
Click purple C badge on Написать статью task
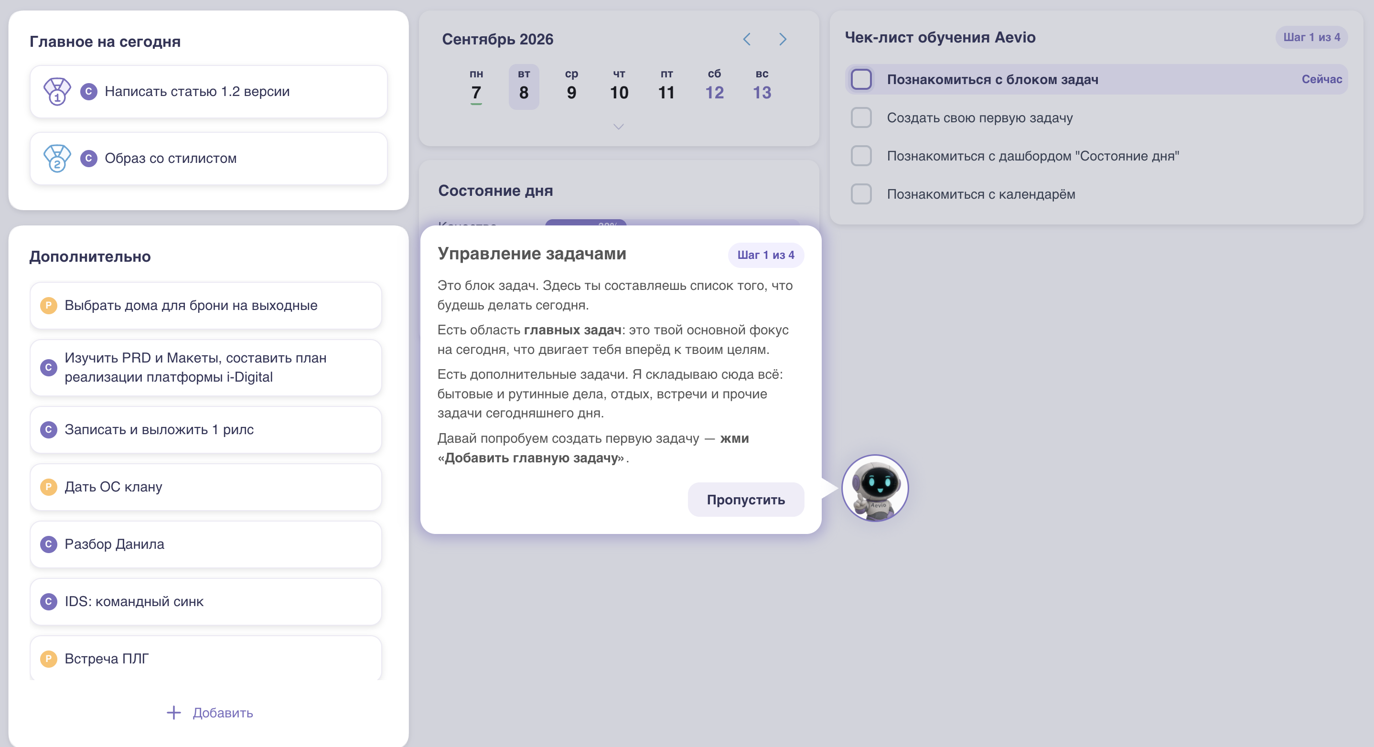(88, 92)
